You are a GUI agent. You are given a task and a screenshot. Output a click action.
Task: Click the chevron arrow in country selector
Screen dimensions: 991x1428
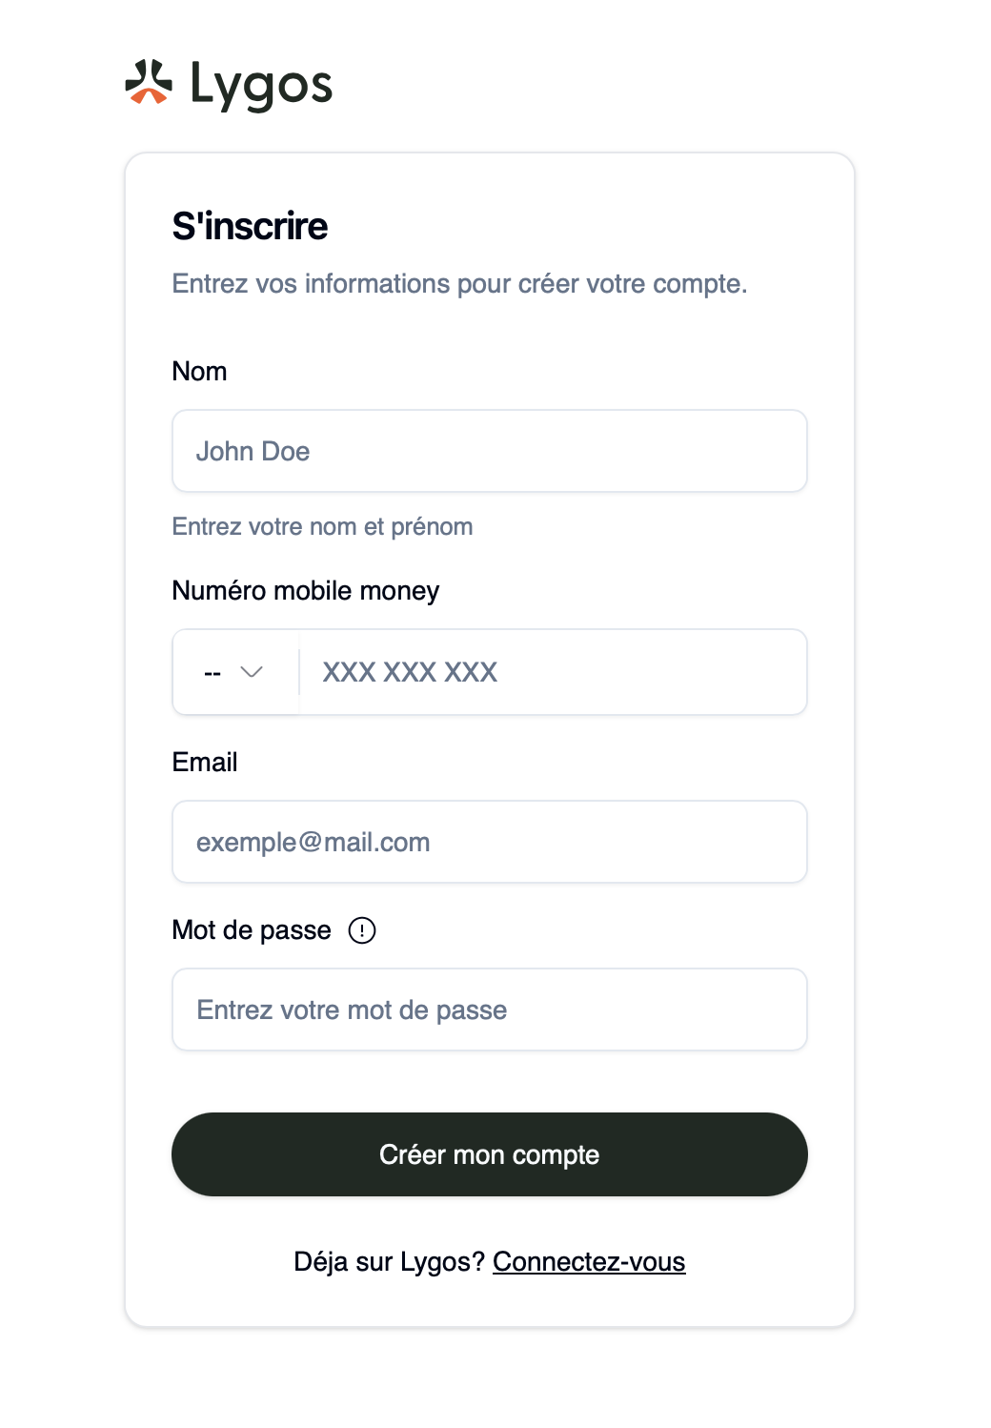click(x=252, y=672)
